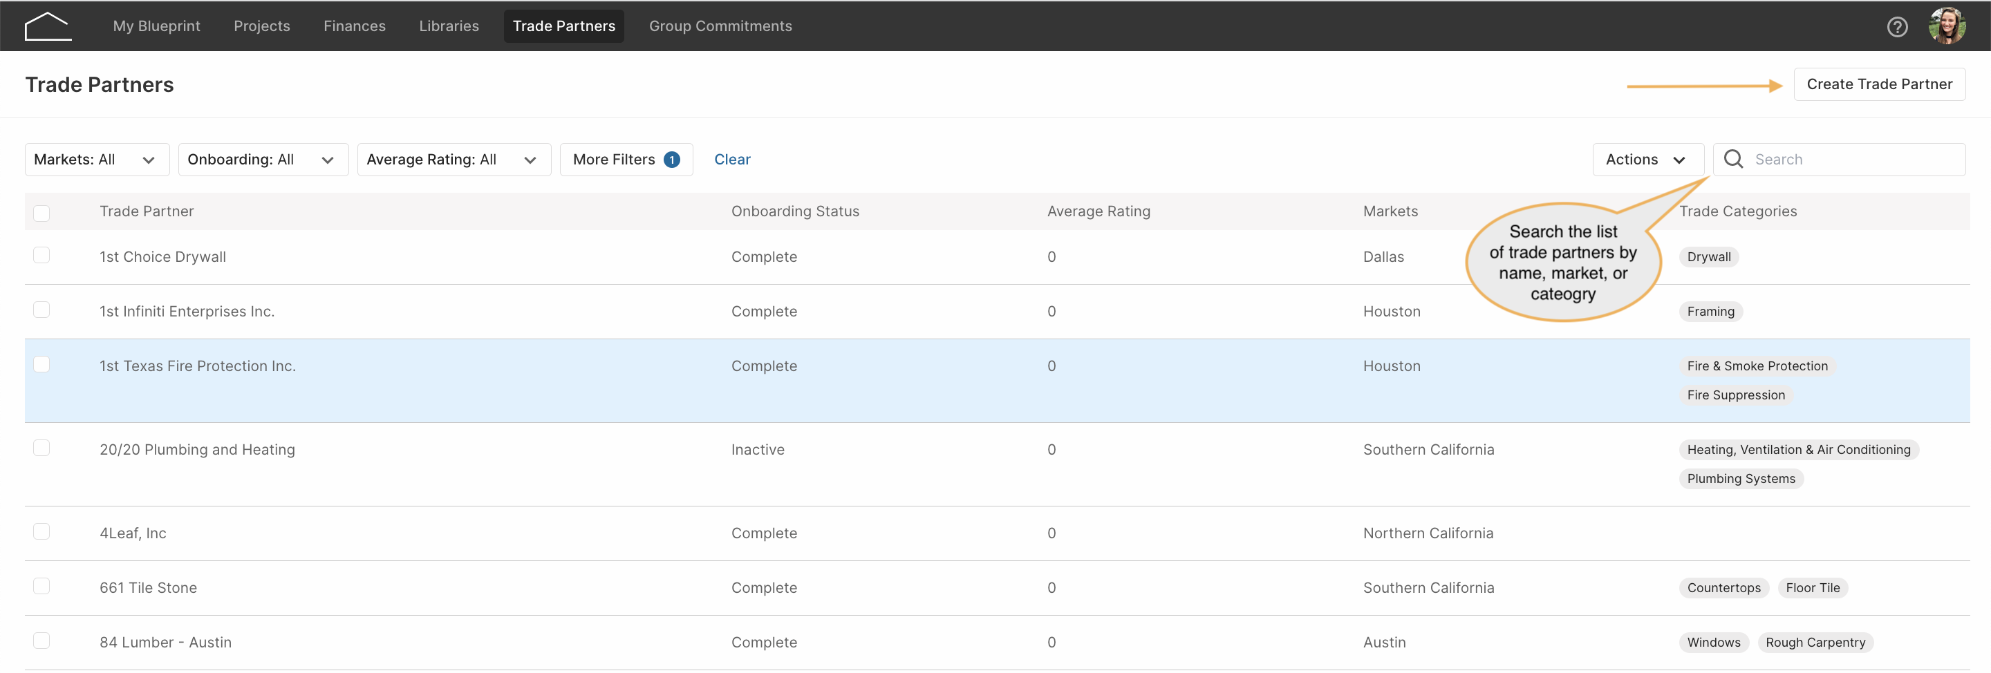
Task: Click the Create Trade Partner button
Action: (x=1879, y=84)
